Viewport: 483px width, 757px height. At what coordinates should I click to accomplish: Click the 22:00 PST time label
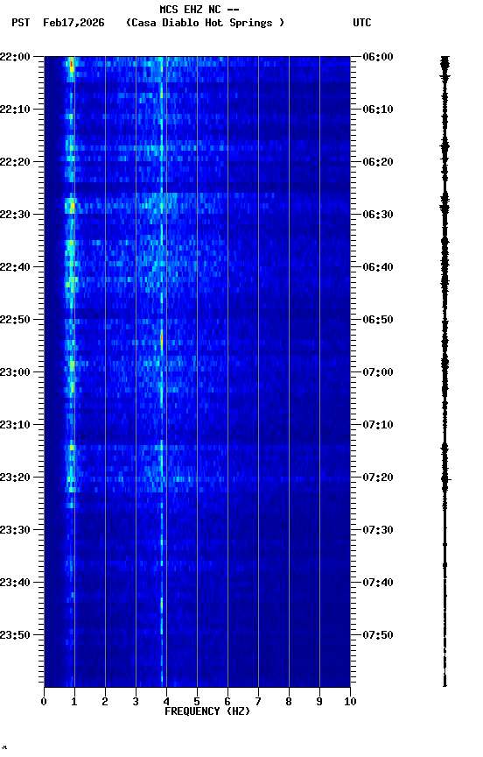15,56
